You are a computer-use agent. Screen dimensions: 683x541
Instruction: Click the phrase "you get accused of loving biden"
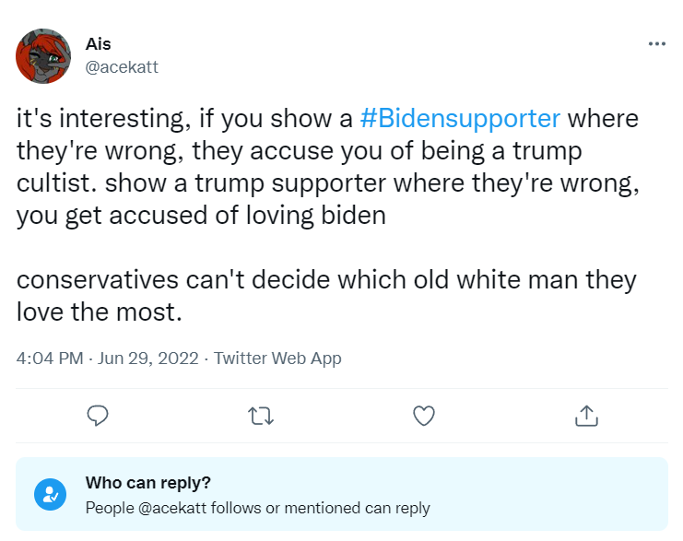[x=201, y=216]
